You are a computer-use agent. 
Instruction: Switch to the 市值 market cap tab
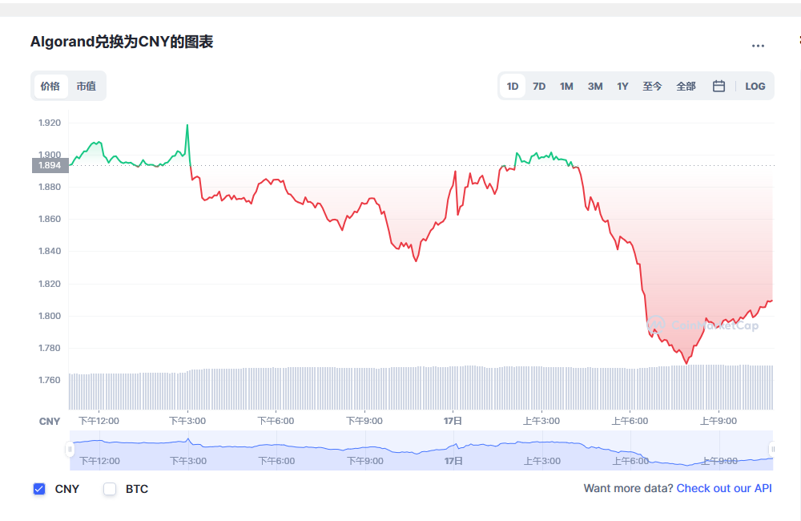[87, 86]
